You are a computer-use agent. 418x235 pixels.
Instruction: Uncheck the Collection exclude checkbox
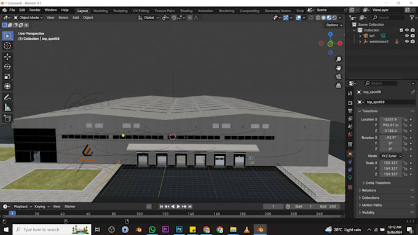[x=401, y=30]
